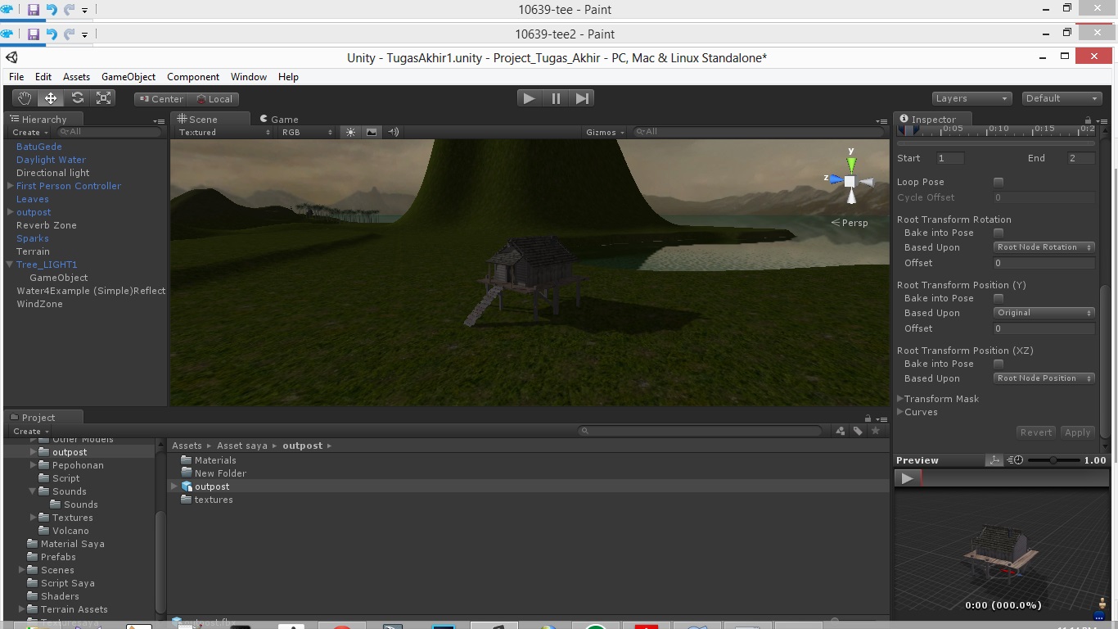Click Redo icon in 10639-tee Paint window
1118x629 pixels.
[69, 10]
